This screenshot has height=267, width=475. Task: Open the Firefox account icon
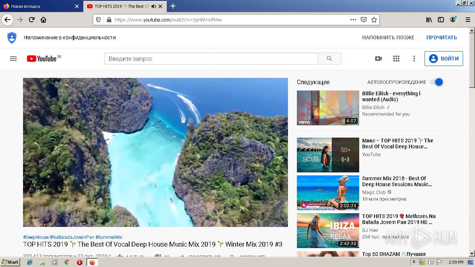453,20
